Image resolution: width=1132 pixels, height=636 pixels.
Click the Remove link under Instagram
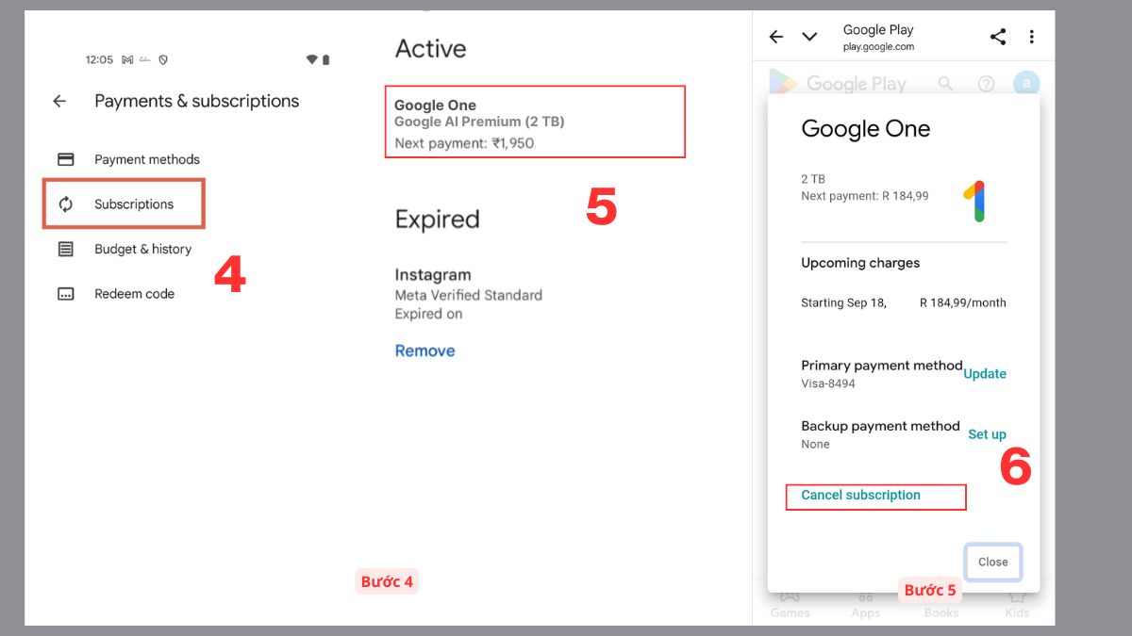[424, 351]
